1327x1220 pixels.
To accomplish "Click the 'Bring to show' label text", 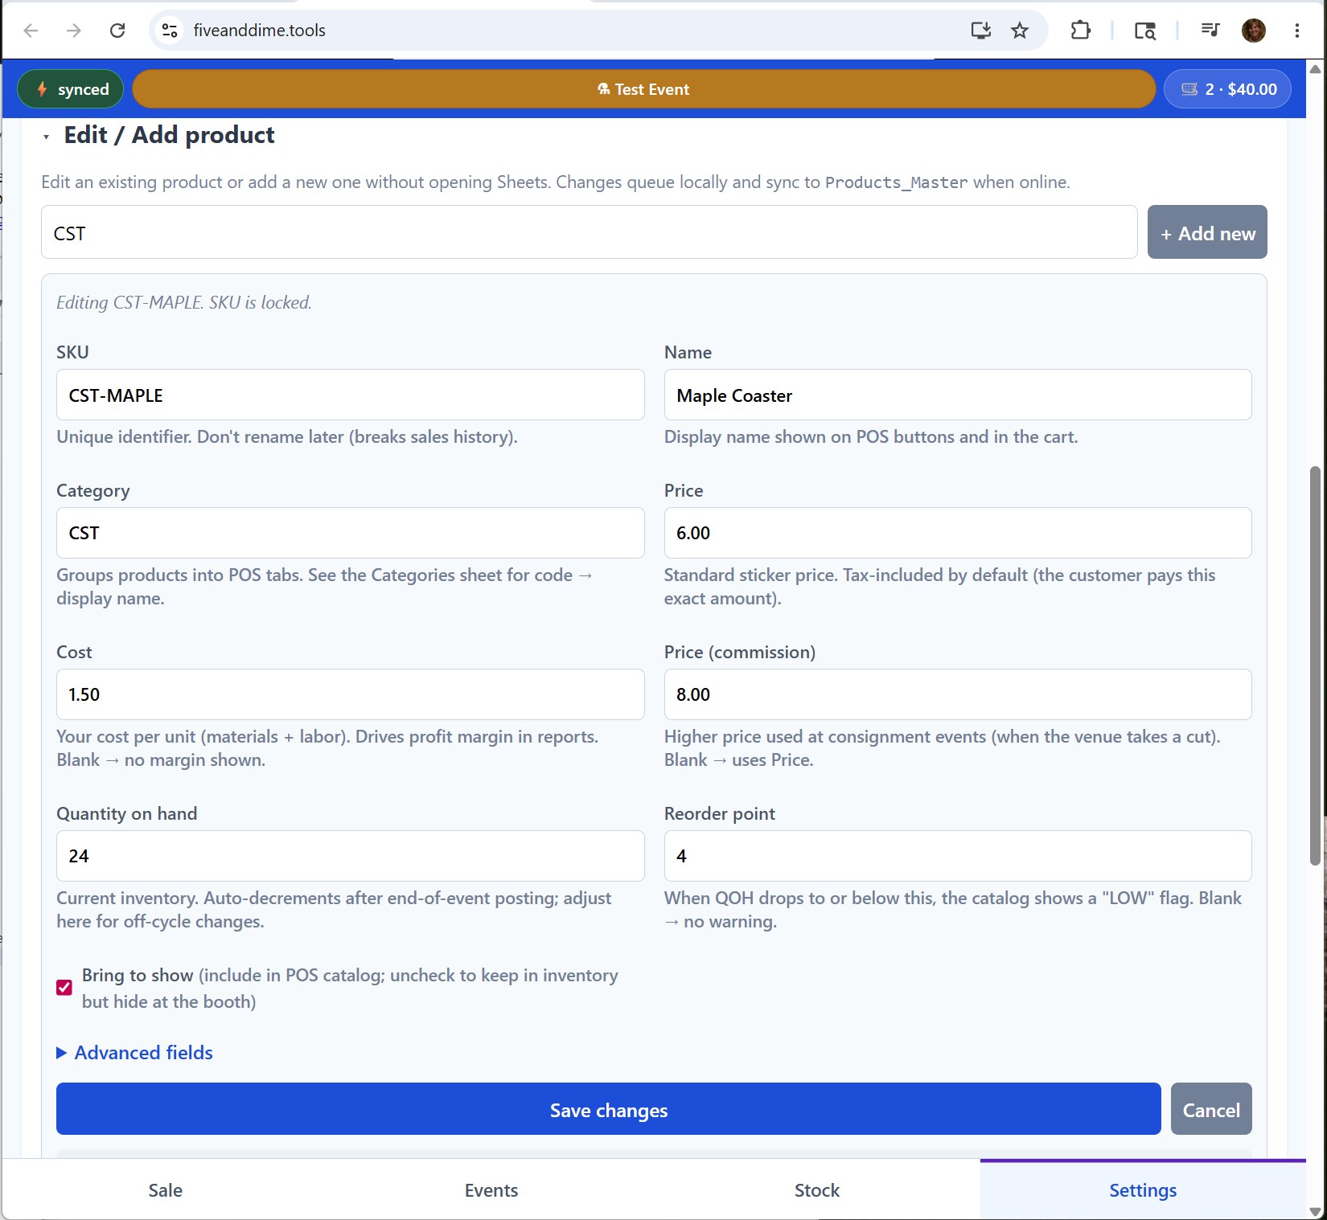I will [138, 975].
